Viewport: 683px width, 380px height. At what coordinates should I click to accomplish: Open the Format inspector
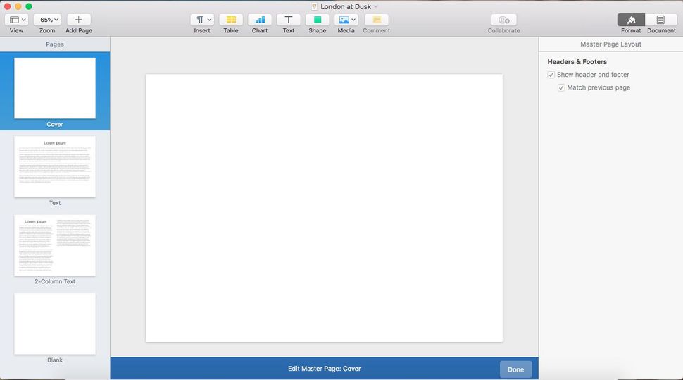[x=631, y=20]
